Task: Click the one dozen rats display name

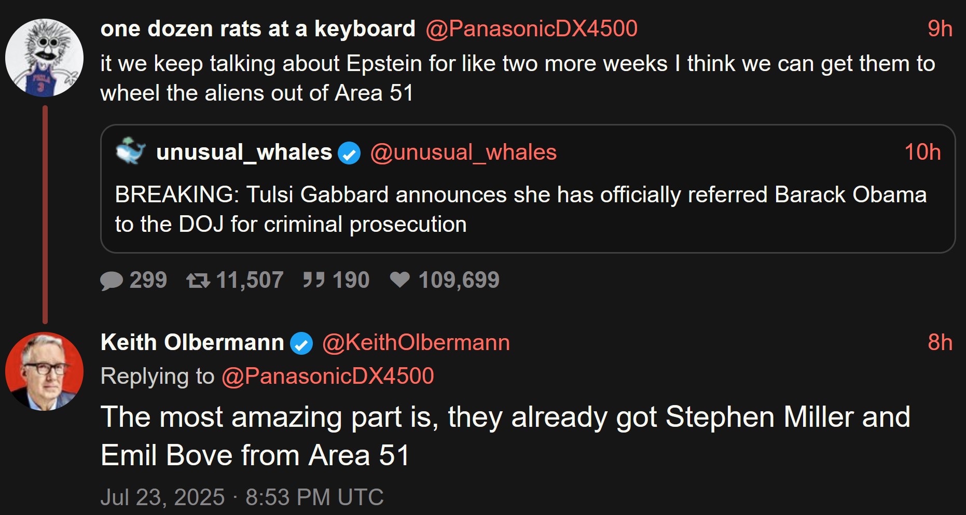Action: [258, 29]
